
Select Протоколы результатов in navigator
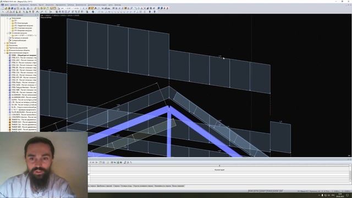[x=18, y=48]
